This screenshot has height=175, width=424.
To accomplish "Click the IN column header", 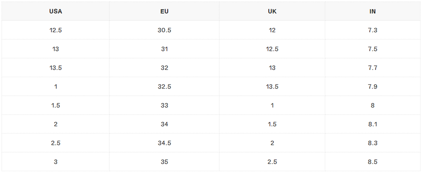I will click(x=373, y=11).
